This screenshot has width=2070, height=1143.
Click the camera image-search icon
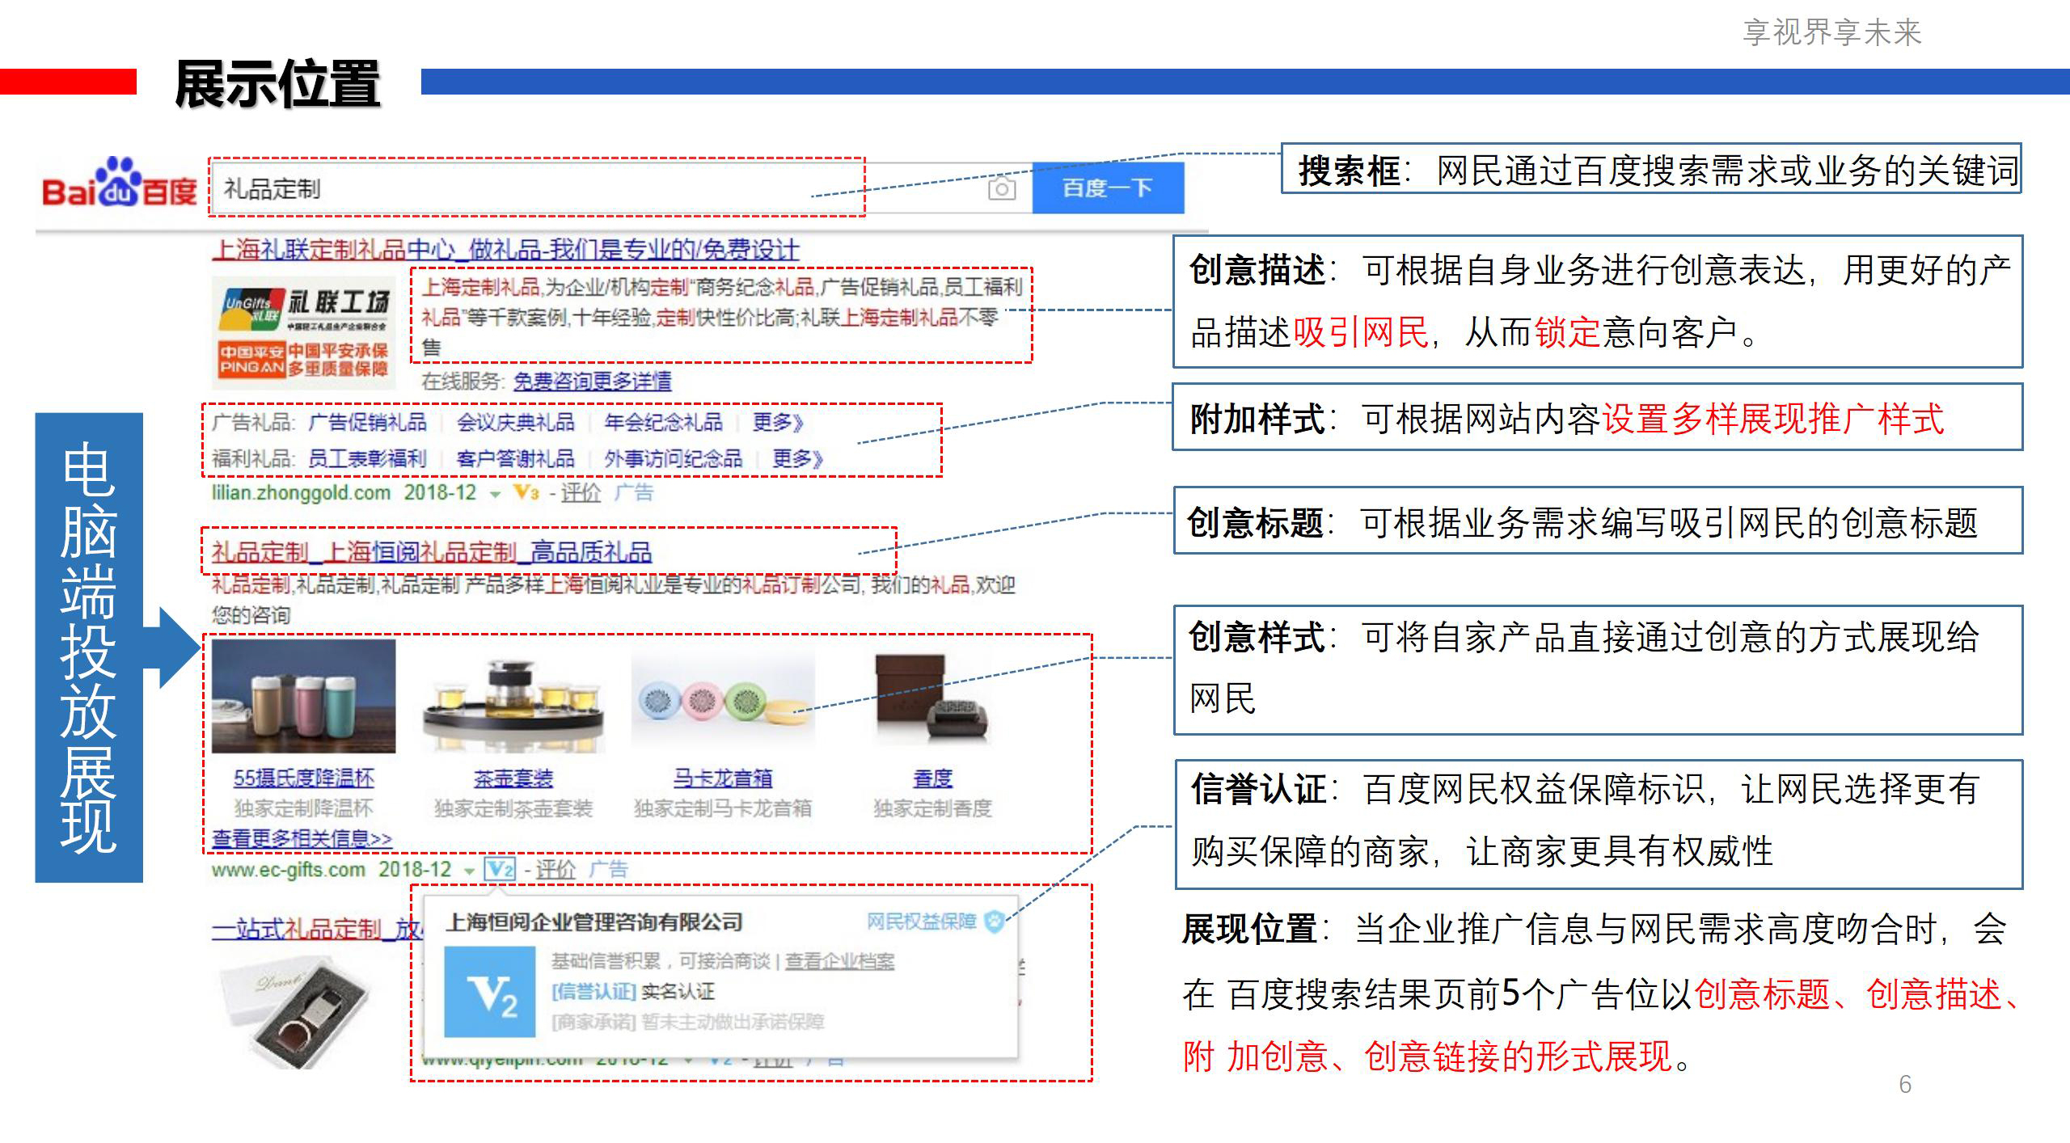click(1001, 188)
